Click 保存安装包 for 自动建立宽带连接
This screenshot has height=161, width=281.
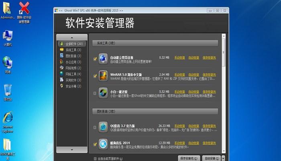(209, 58)
